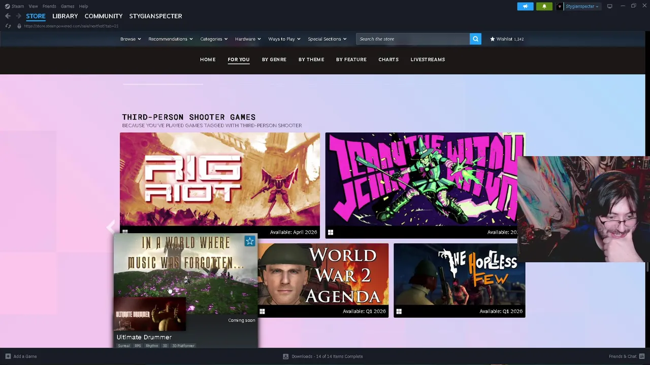Image resolution: width=650 pixels, height=365 pixels.
Task: Go to the COMMUNITY tab
Action: [104, 16]
